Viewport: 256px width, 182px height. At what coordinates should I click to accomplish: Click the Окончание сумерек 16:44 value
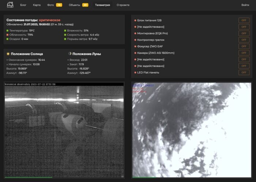pyautogui.click(x=41, y=60)
